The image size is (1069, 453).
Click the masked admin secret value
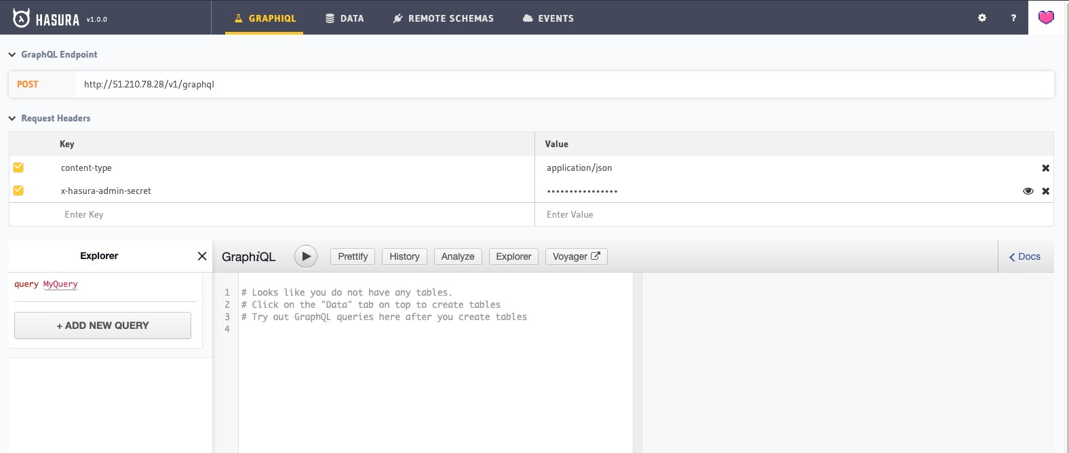tap(582, 191)
